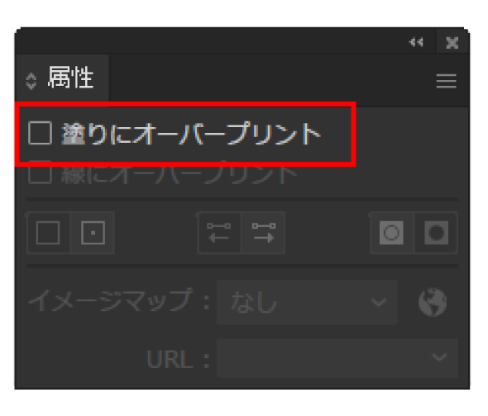Choose the even-odd fill rule icon
488x416 pixels.
(437, 233)
